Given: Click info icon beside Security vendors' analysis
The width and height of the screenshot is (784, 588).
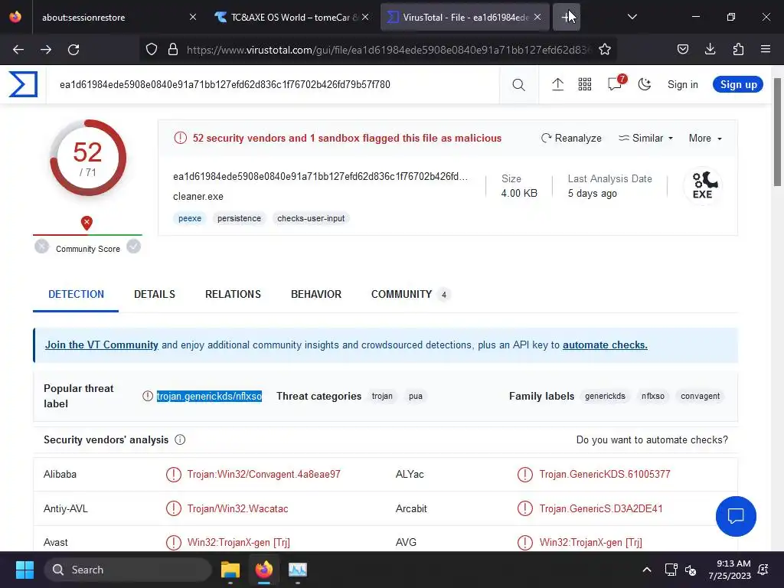Looking at the screenshot, I should point(180,439).
